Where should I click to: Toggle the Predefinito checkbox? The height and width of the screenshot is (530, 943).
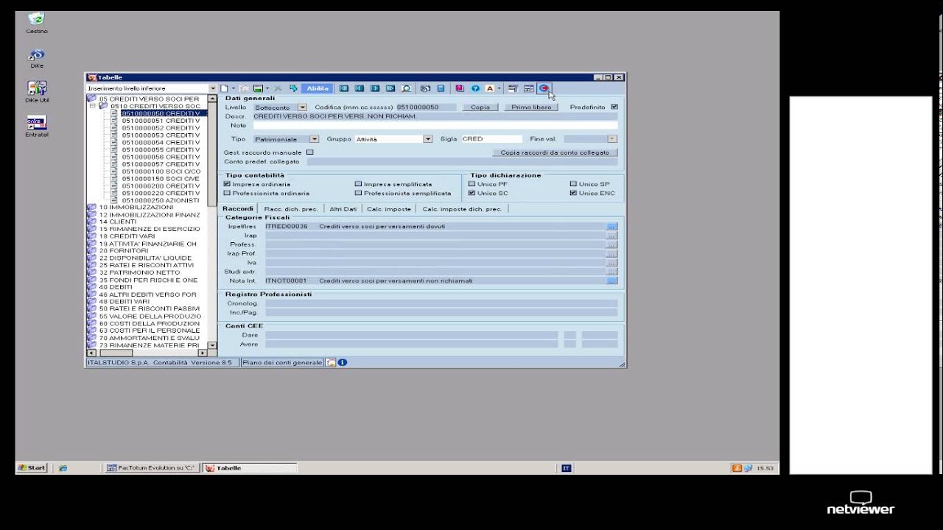(x=614, y=107)
